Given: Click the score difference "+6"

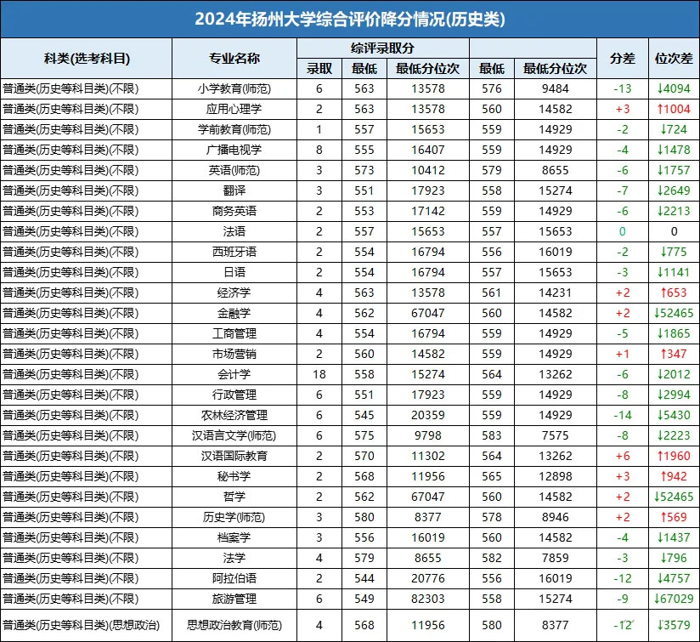Looking at the screenshot, I should coord(623,456).
